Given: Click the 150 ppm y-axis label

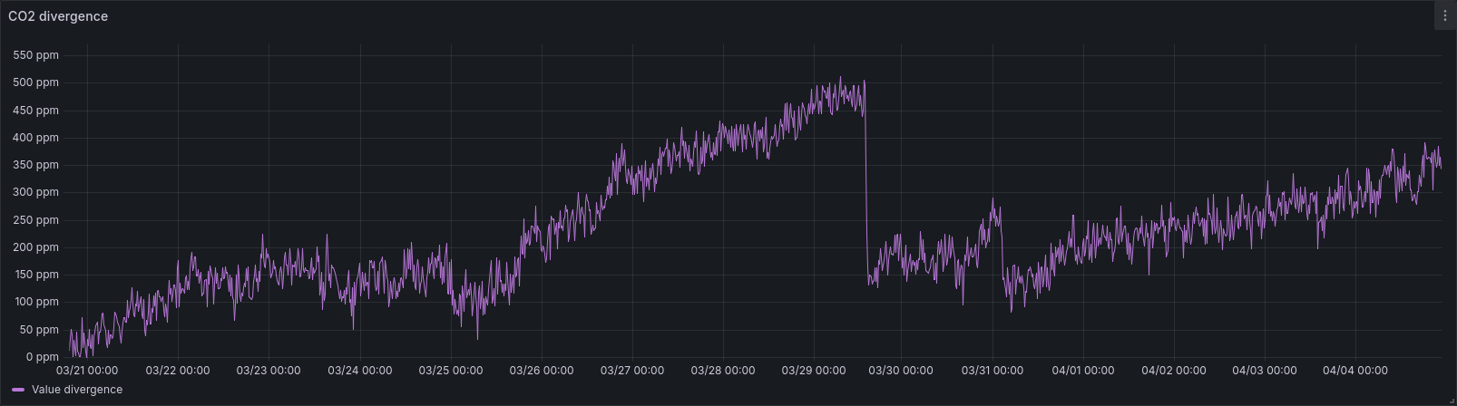Looking at the screenshot, I should pos(36,275).
